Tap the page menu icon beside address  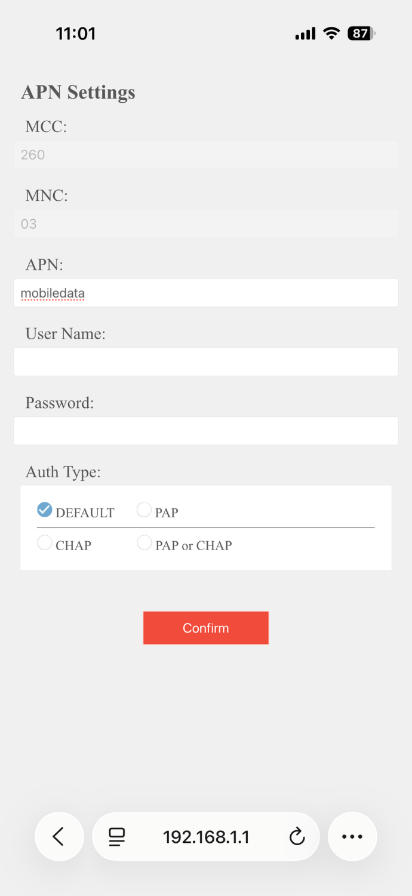click(x=117, y=837)
